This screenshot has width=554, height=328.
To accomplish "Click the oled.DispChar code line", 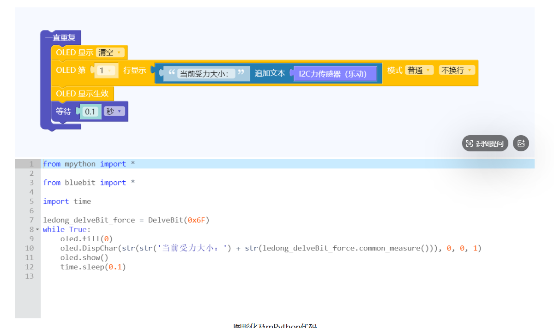I will click(x=271, y=248).
